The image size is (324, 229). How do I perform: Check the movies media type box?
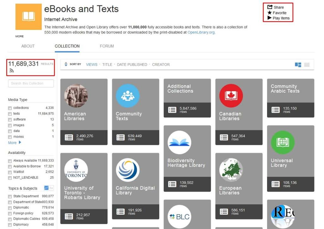tap(10, 137)
